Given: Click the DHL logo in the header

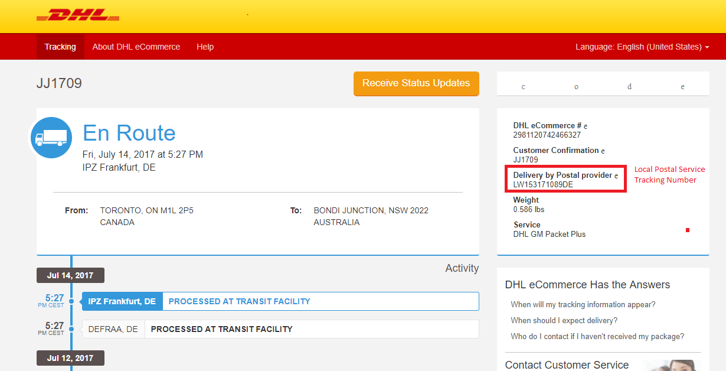Looking at the screenshot, I should (78, 16).
